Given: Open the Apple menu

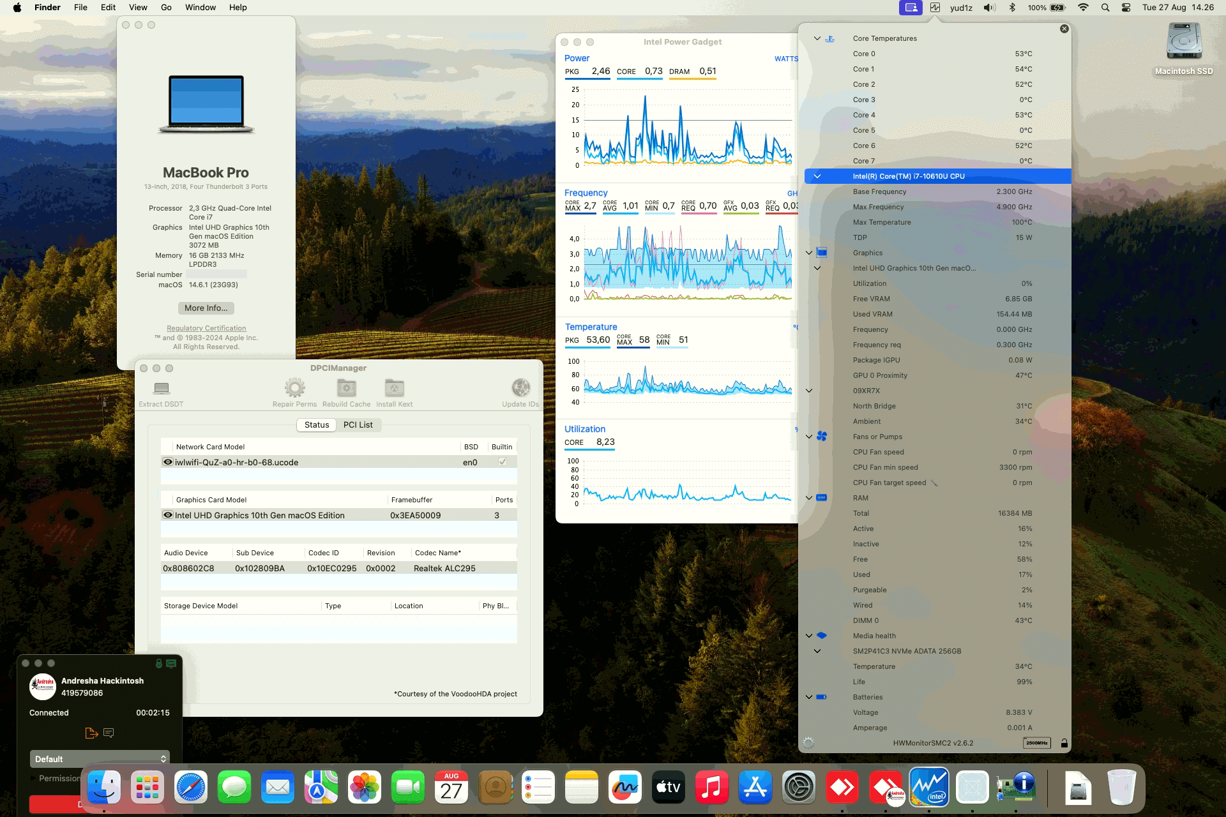Looking at the screenshot, I should click(17, 8).
